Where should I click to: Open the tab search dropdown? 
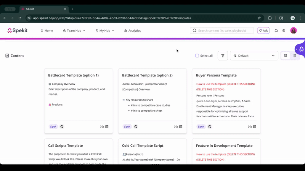[10, 9]
